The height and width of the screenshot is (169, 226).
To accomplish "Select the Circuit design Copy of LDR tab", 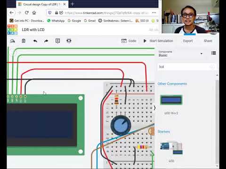I will pos(42,4).
